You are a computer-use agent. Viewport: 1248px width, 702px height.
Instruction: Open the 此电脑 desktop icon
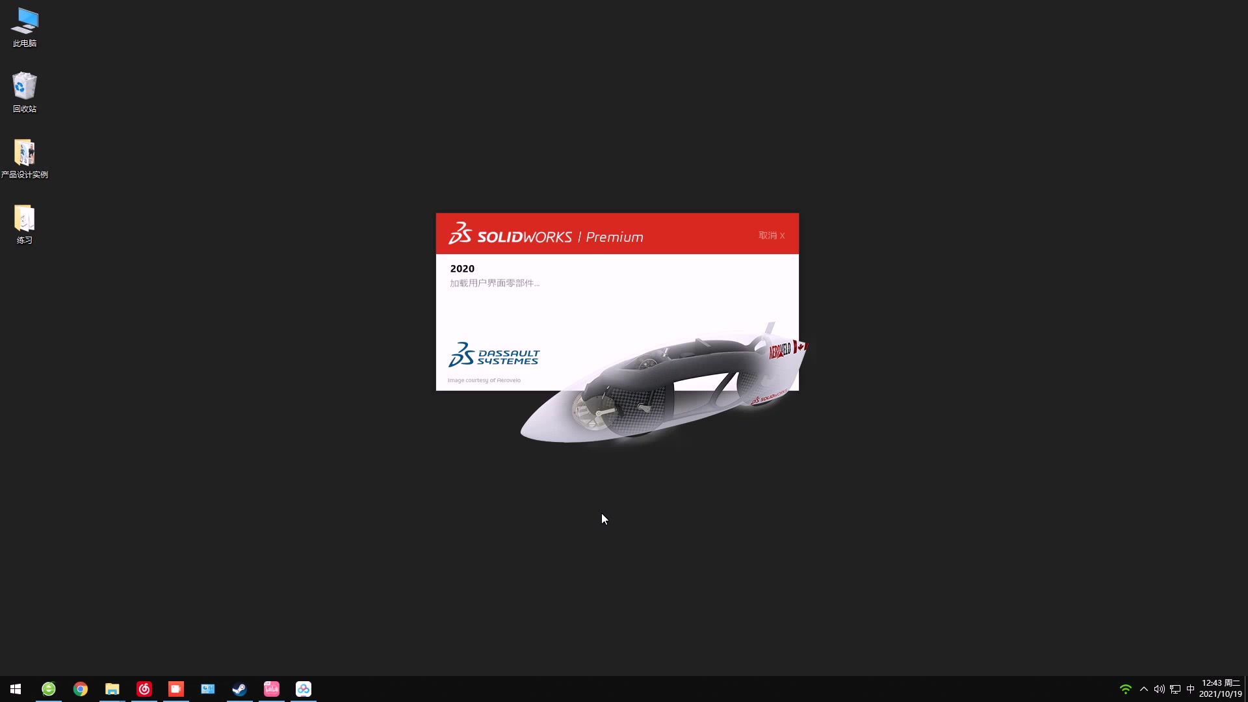(25, 27)
